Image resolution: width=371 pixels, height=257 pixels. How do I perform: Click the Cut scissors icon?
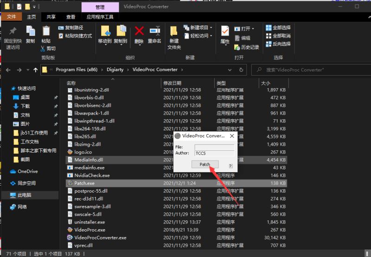point(43,49)
